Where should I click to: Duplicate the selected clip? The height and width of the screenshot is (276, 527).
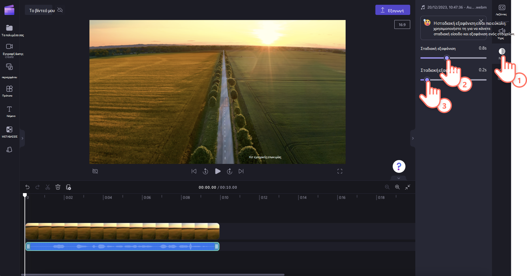coord(68,187)
